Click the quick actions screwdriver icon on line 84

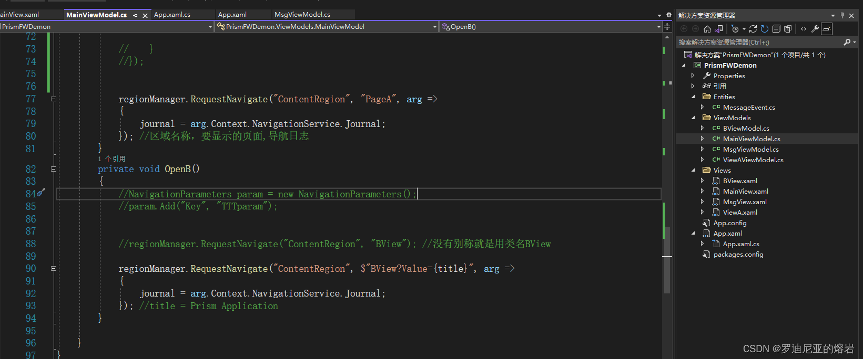41,193
